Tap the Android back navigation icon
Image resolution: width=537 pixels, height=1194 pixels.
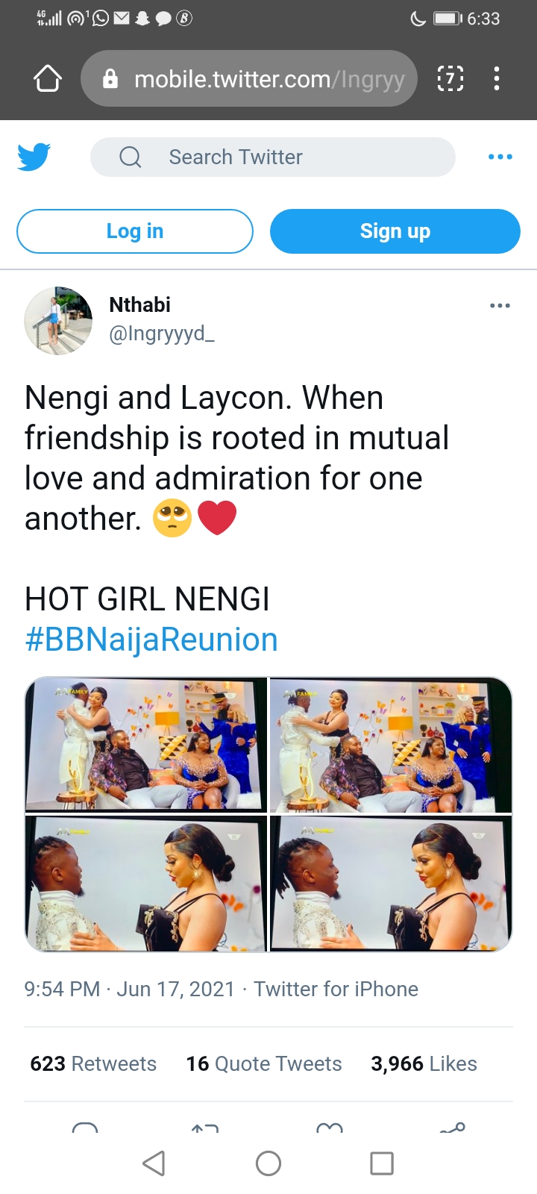pyautogui.click(x=154, y=1163)
